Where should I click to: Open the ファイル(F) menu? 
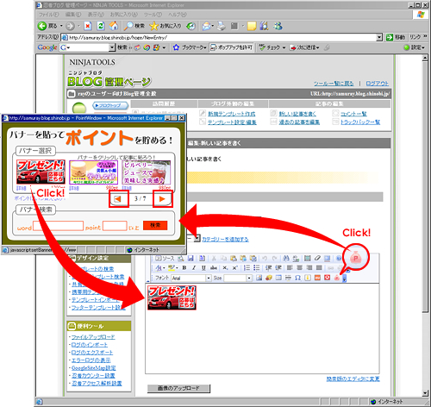click(x=49, y=15)
